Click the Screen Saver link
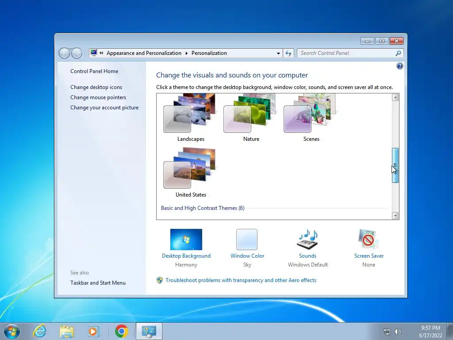The width and height of the screenshot is (453, 340). 369,256
